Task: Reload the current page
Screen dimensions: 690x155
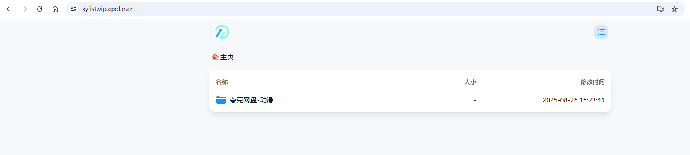Action: (40, 9)
